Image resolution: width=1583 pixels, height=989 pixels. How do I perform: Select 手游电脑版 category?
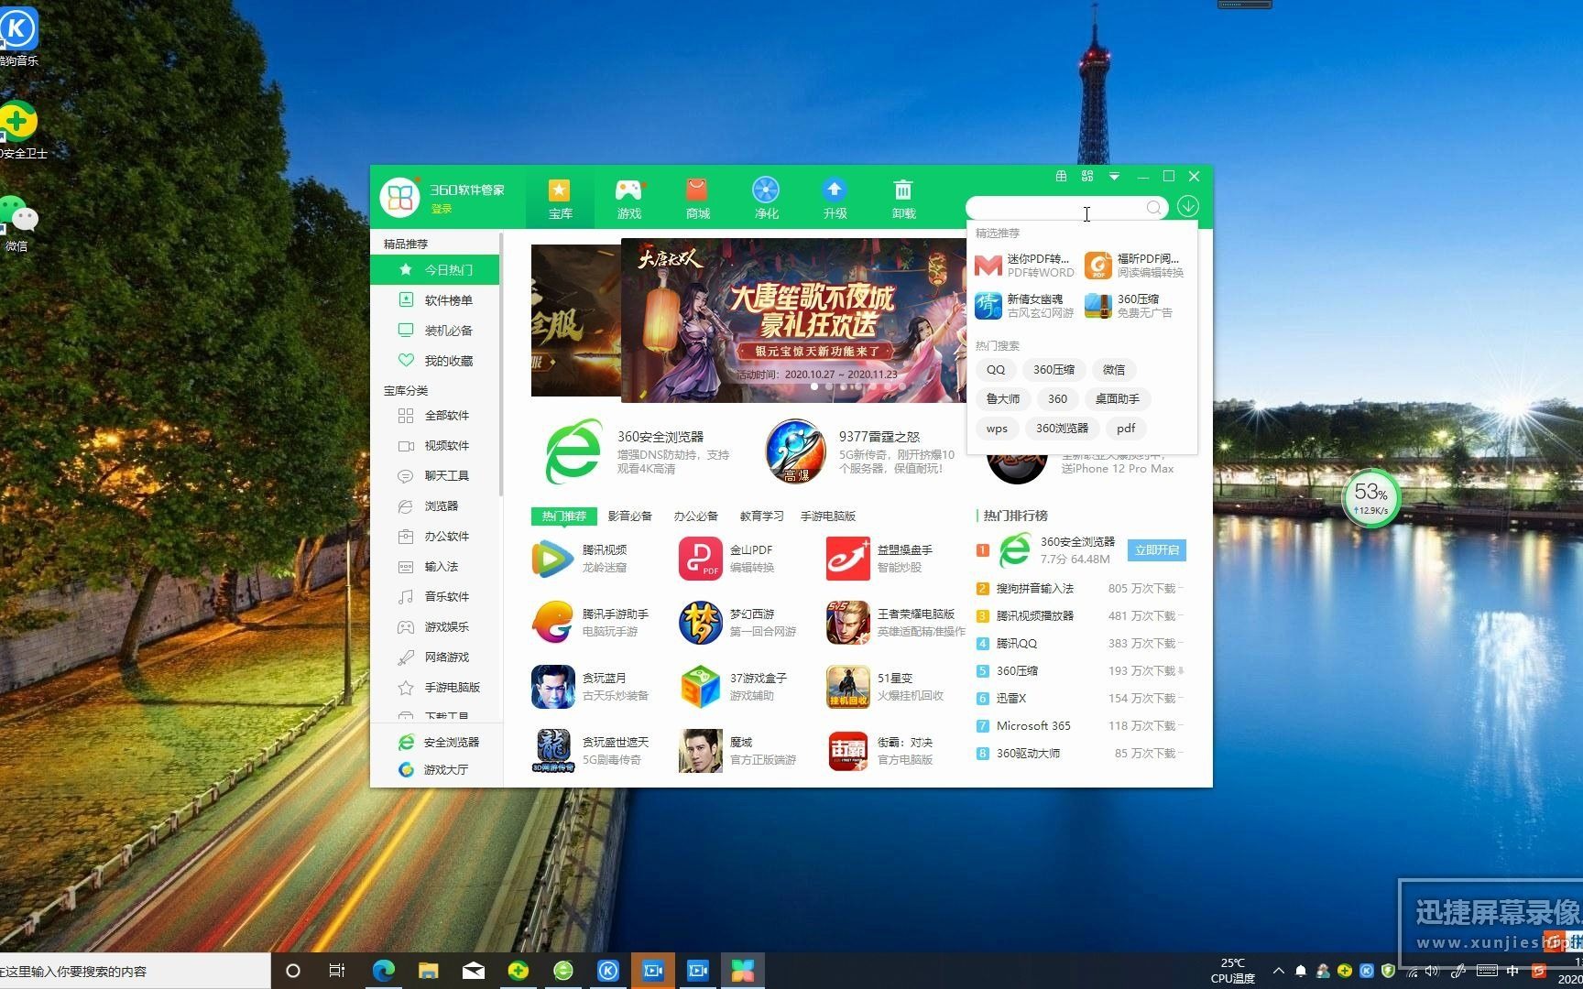(435, 688)
